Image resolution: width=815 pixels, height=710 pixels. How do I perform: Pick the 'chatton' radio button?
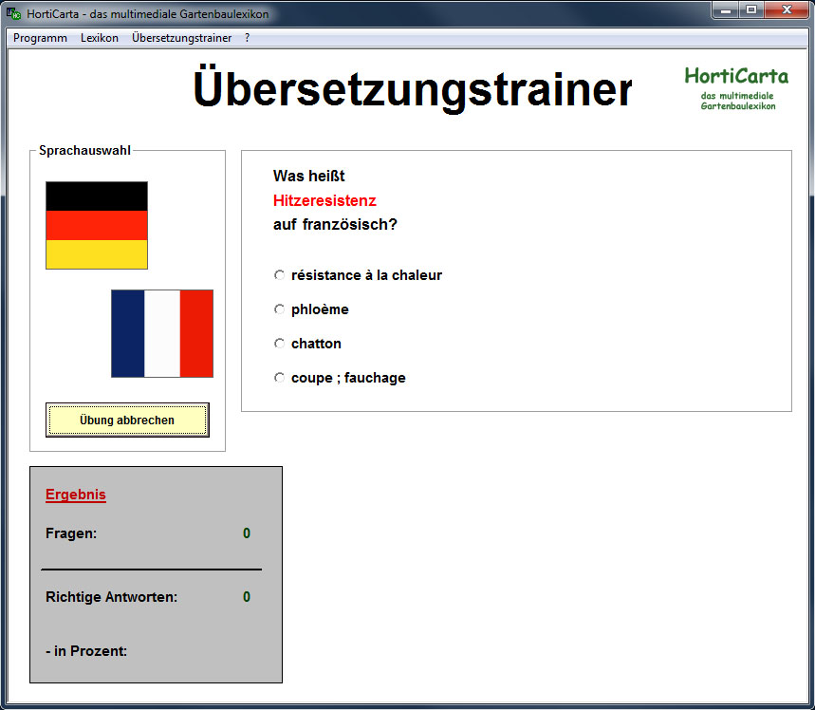coord(280,344)
